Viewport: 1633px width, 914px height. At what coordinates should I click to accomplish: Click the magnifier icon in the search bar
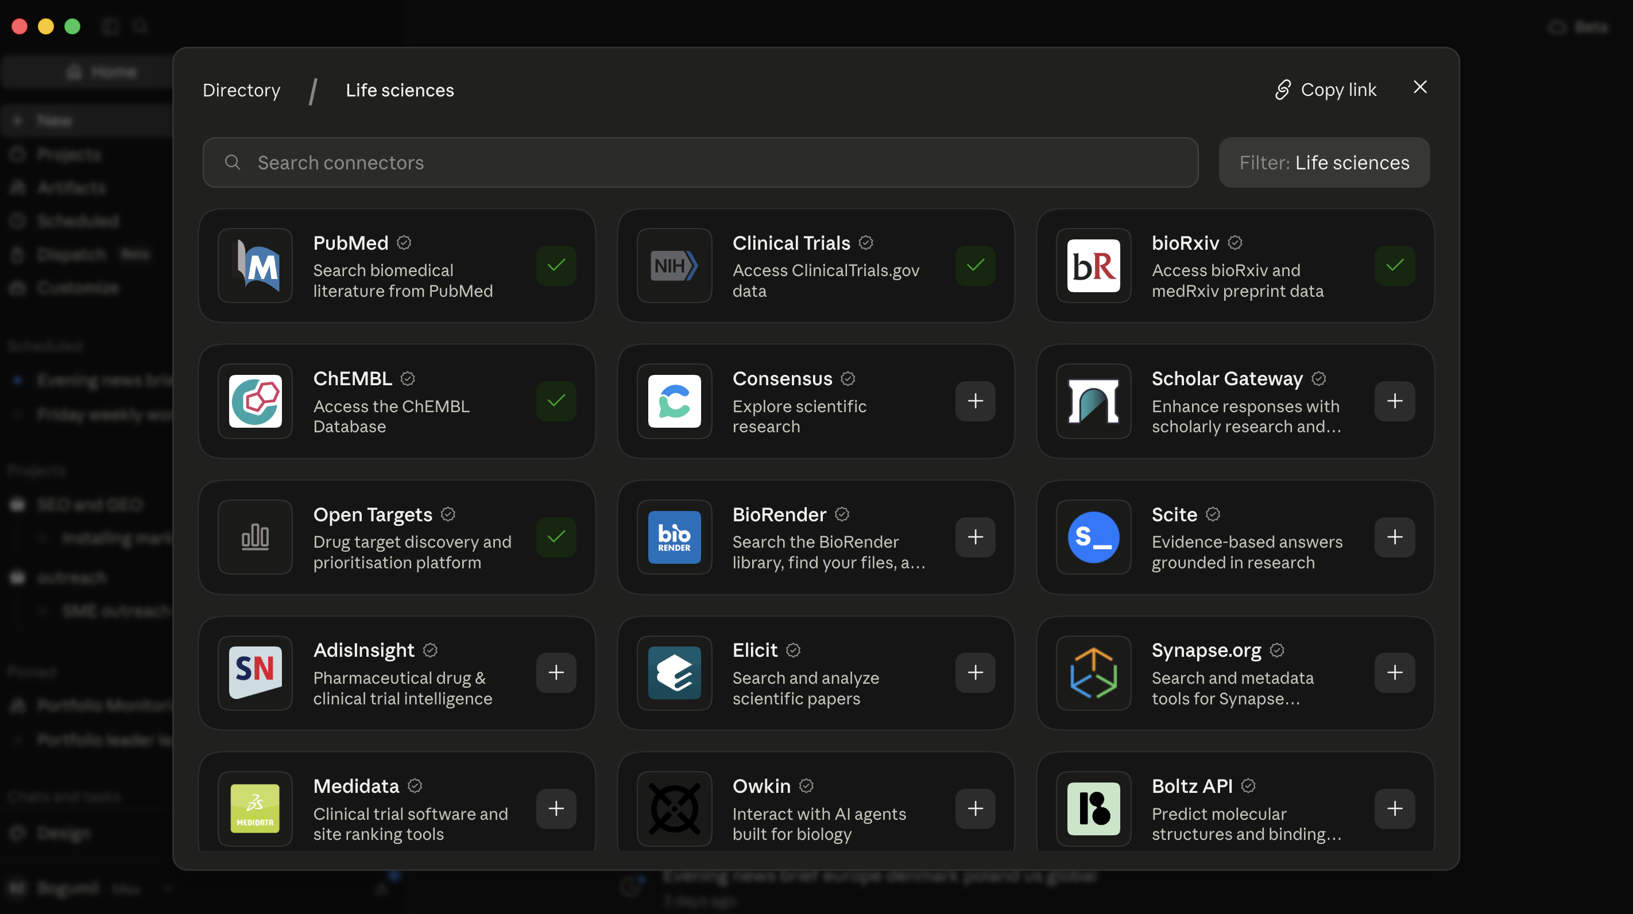click(x=233, y=162)
